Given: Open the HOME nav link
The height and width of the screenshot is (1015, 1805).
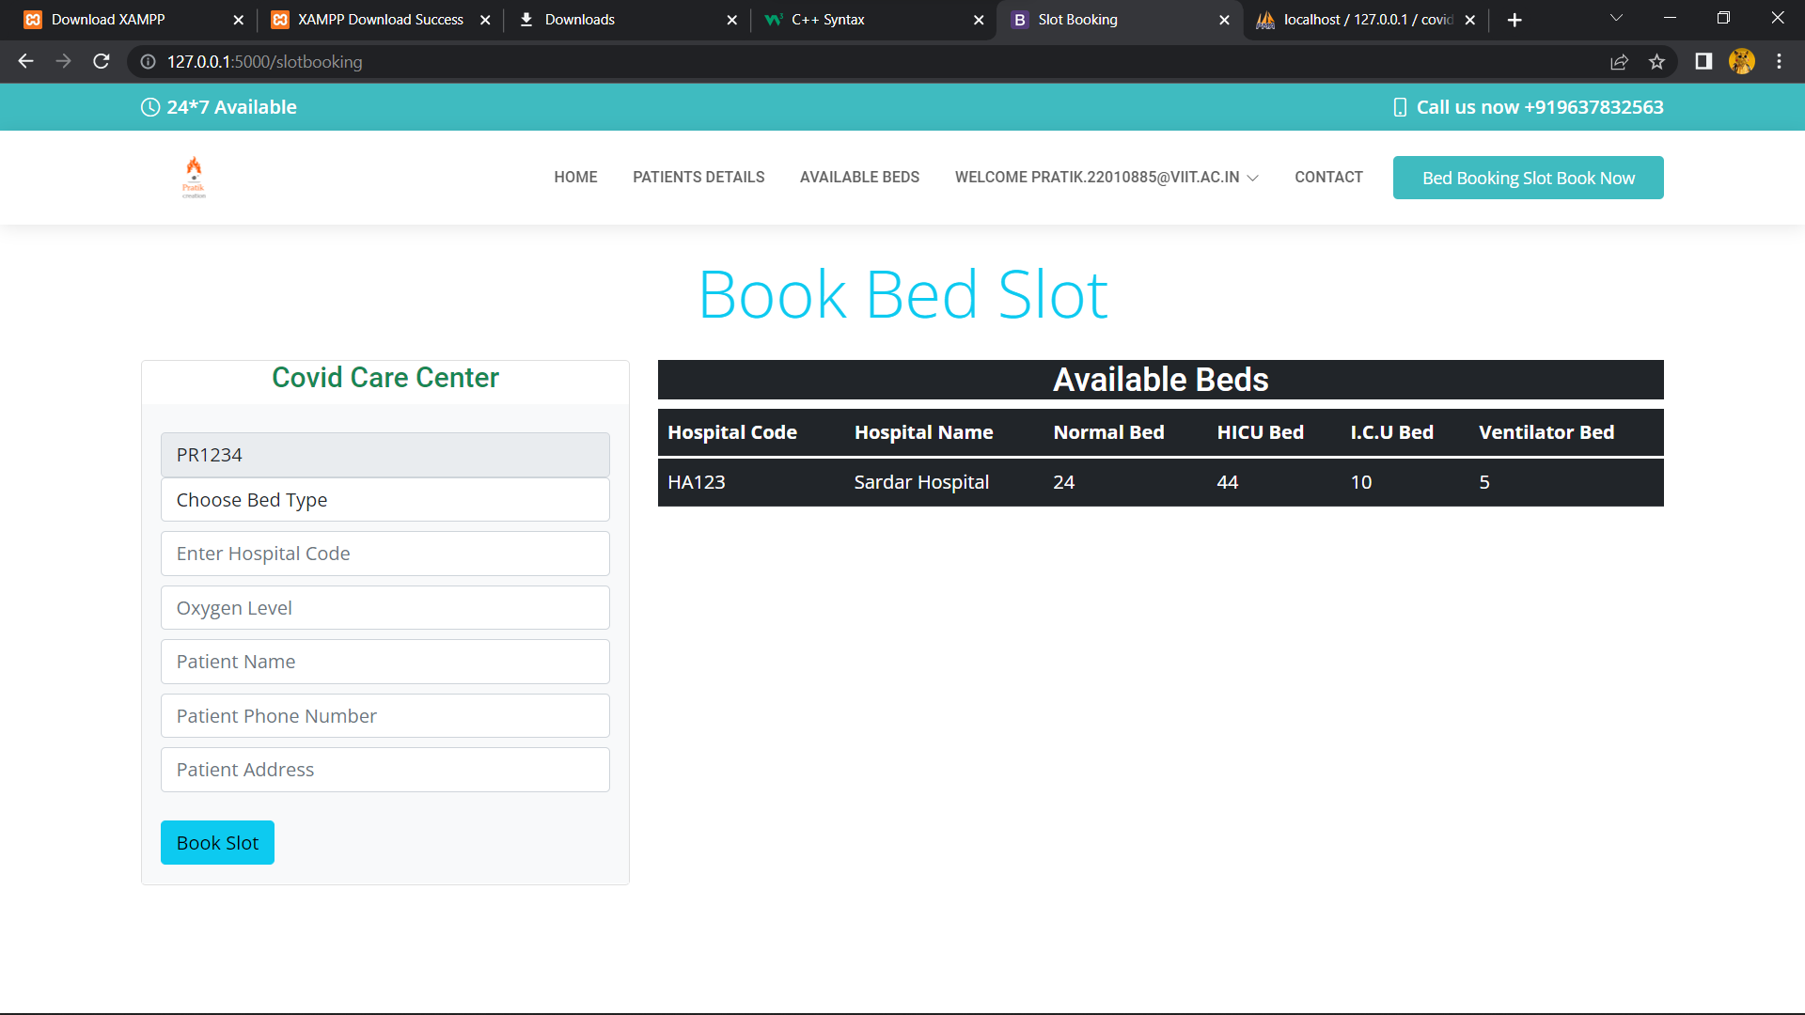Looking at the screenshot, I should (x=575, y=178).
